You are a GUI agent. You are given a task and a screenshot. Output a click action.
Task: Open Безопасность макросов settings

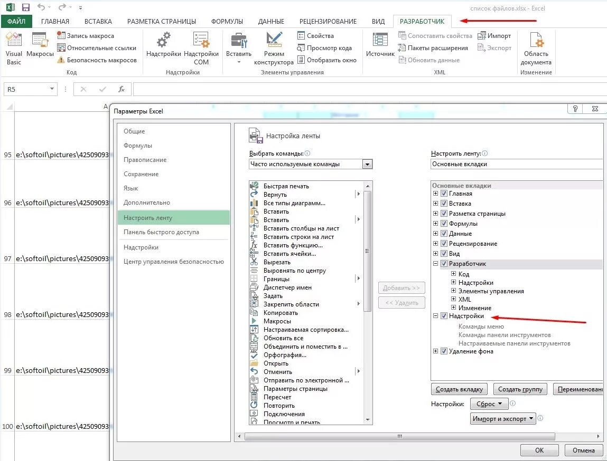tap(97, 60)
